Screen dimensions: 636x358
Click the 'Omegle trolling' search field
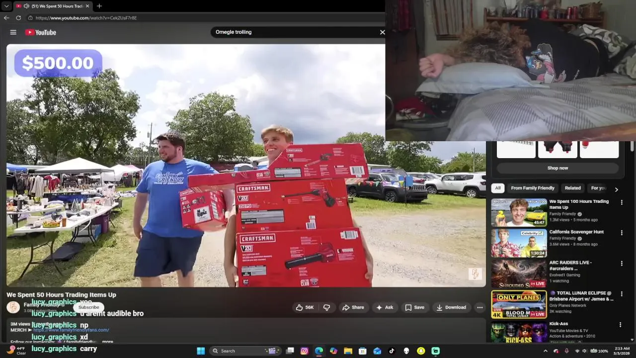(x=296, y=32)
